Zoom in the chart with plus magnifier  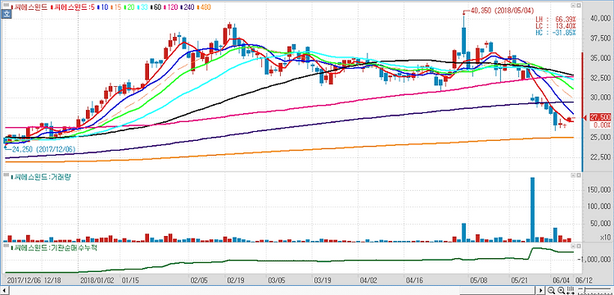561,290
